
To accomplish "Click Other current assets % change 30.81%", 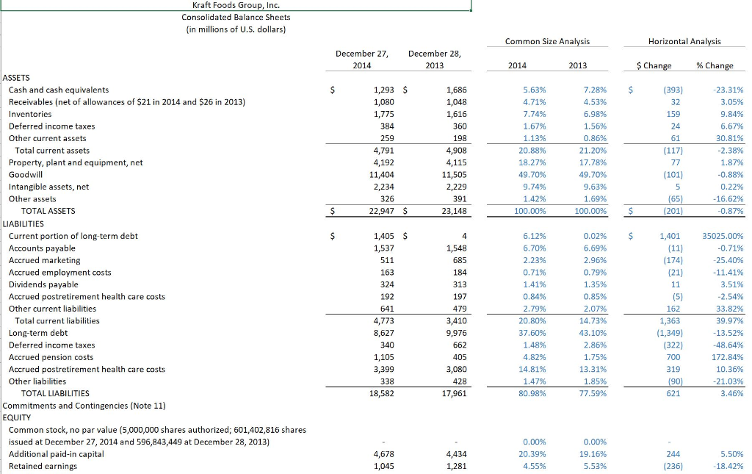I will pos(729,138).
